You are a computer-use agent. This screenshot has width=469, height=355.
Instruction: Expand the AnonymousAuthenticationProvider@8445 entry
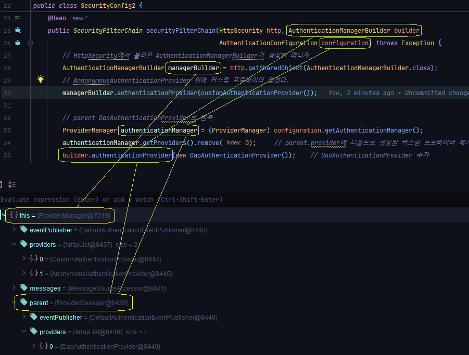coord(24,273)
